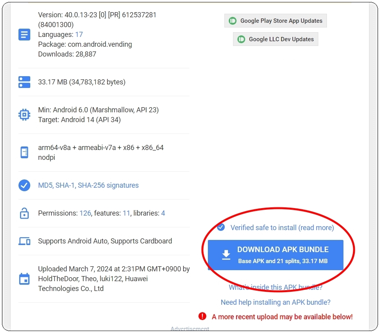View MD5, SHA-1, SHA-256 signatures
This screenshot has width=380, height=333.
[x=88, y=185]
